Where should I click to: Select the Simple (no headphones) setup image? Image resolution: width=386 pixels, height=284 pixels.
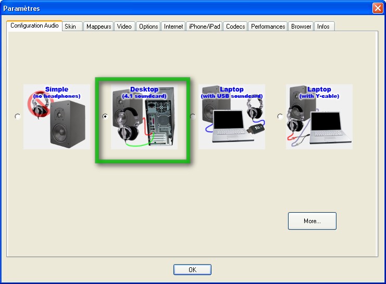pyautogui.click(x=56, y=117)
